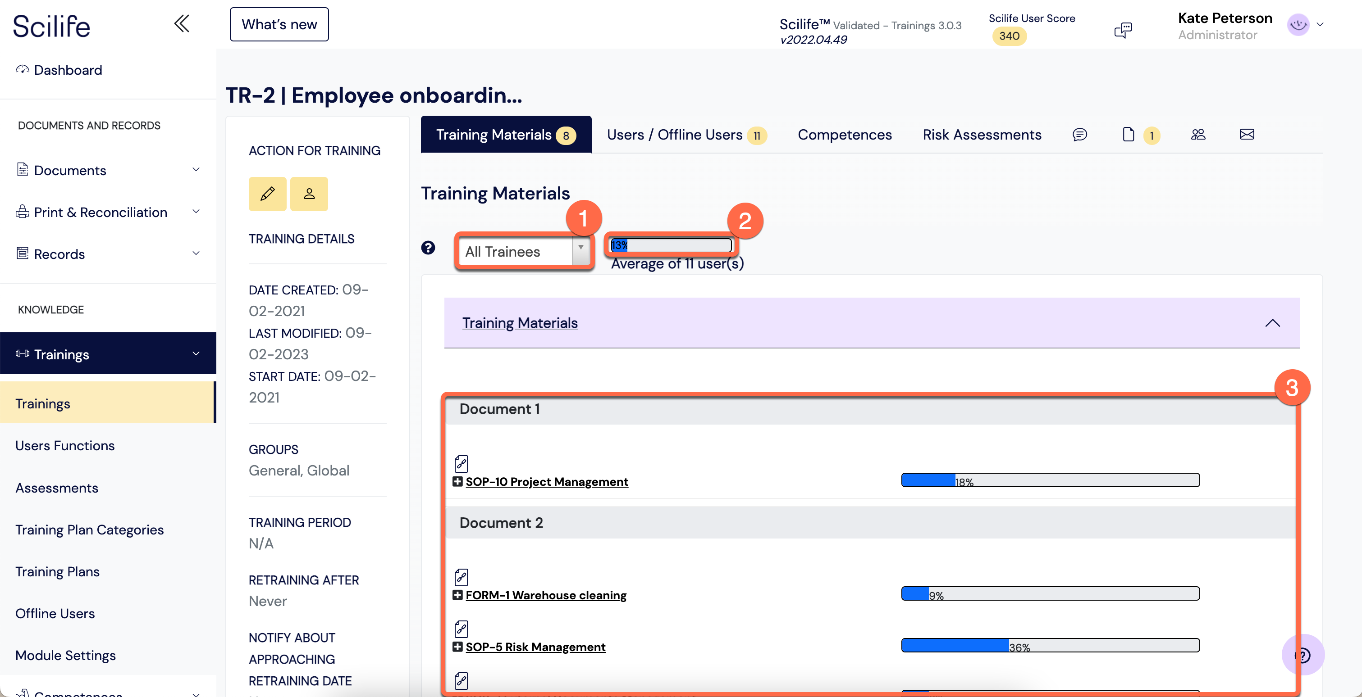This screenshot has width=1362, height=697.
Task: Click Kate Peterson's avatar icon
Action: tap(1298, 25)
